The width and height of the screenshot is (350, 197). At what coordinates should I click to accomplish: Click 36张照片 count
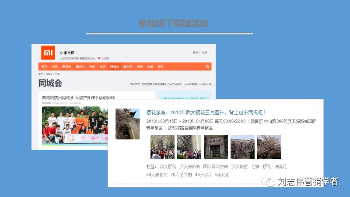pos(203,175)
